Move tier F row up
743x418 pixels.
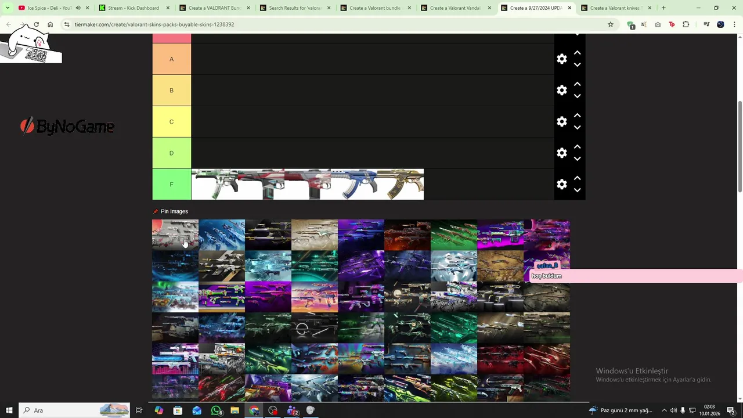point(577,178)
